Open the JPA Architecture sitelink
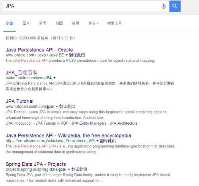 tap(123, 123)
